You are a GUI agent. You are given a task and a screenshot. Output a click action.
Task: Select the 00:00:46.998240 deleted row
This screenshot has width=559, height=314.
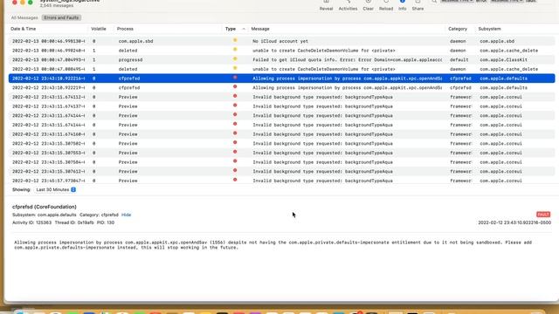[x=281, y=51]
